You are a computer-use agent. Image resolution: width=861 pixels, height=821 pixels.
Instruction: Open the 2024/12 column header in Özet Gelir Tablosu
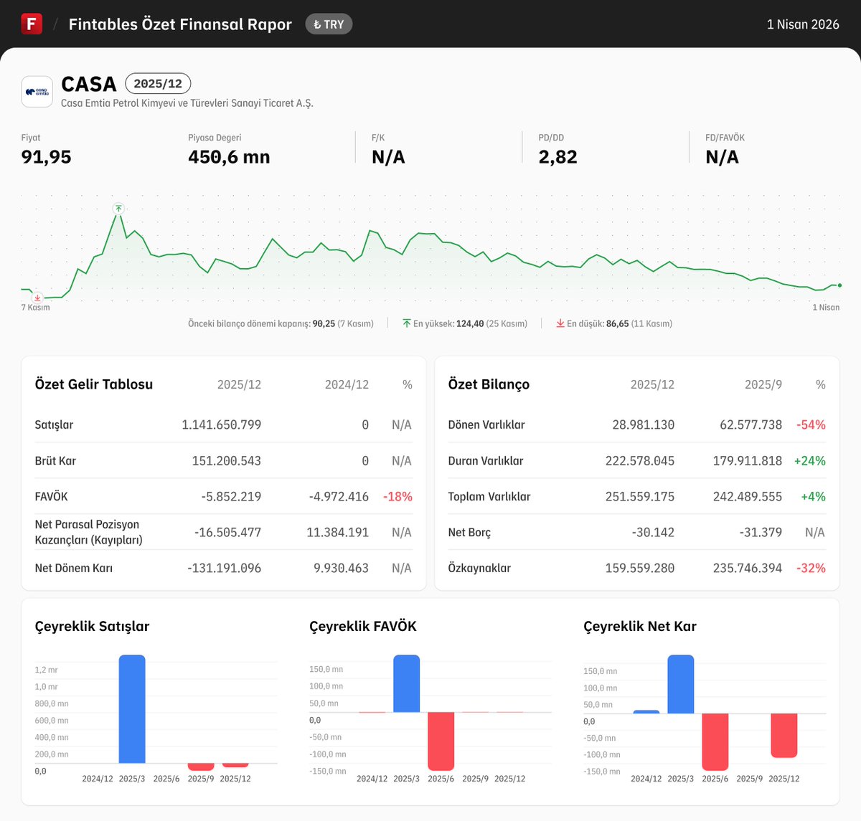(x=347, y=384)
